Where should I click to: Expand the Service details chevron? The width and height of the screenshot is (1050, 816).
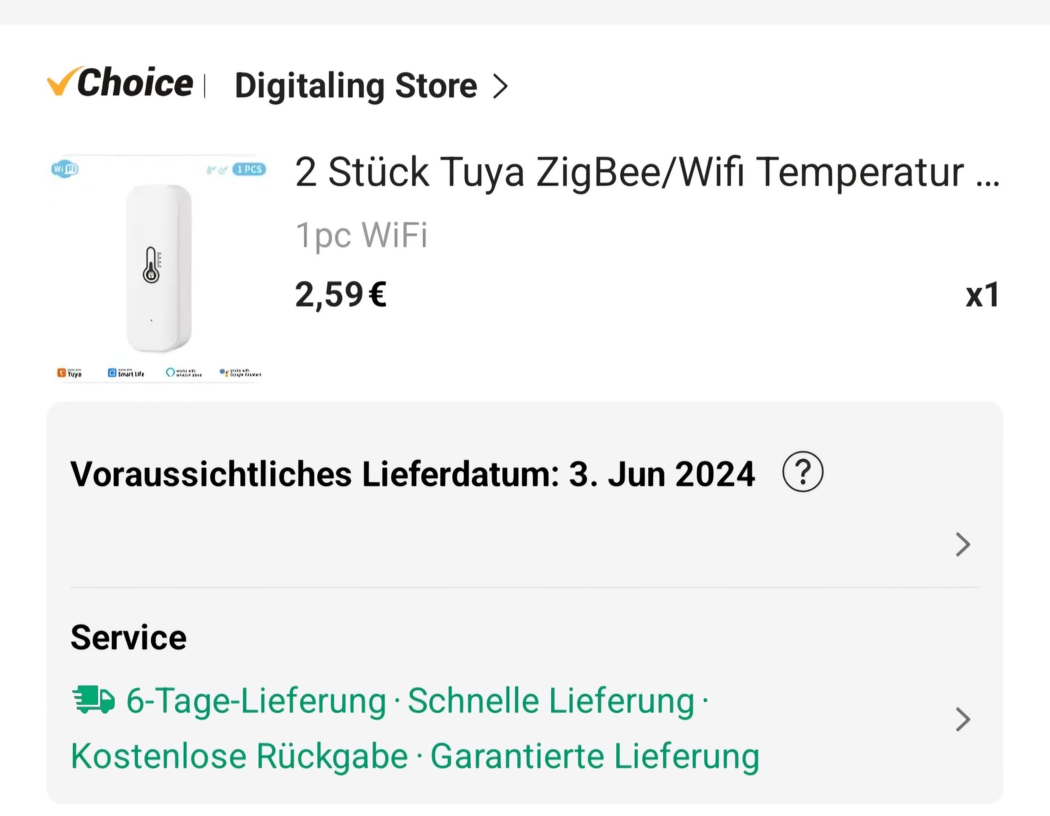click(962, 719)
